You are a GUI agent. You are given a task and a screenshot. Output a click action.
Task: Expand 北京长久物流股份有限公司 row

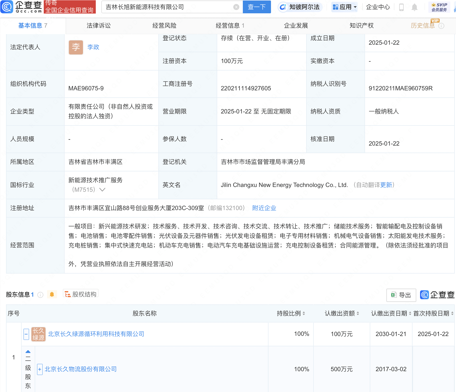tap(39, 369)
